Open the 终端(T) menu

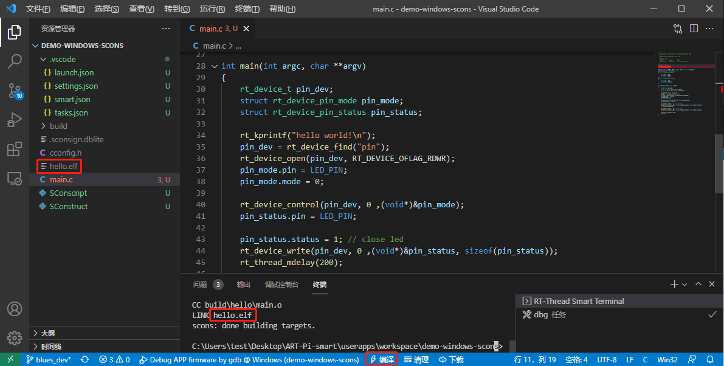point(247,9)
